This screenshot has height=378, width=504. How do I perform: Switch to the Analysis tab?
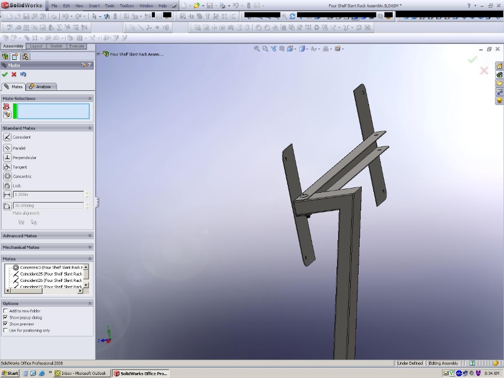40,87
